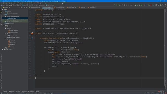Click the Collapse All icon in Project panel
Screen dimensions: 167x94
[x=22, y=8]
